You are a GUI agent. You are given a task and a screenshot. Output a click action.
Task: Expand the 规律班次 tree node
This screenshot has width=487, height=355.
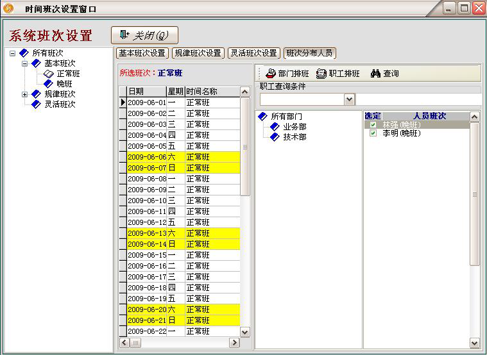(24, 94)
